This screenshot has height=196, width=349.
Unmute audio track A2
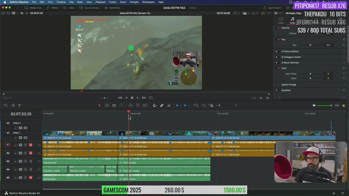pyautogui.click(x=31, y=153)
